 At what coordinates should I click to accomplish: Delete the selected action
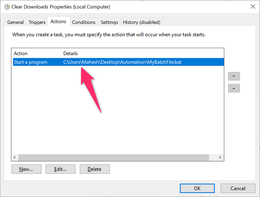pos(95,169)
